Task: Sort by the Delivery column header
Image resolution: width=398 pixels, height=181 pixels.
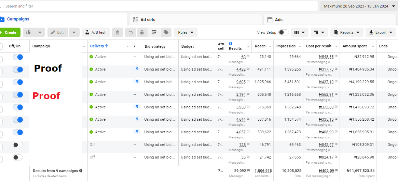Action: 99,46
